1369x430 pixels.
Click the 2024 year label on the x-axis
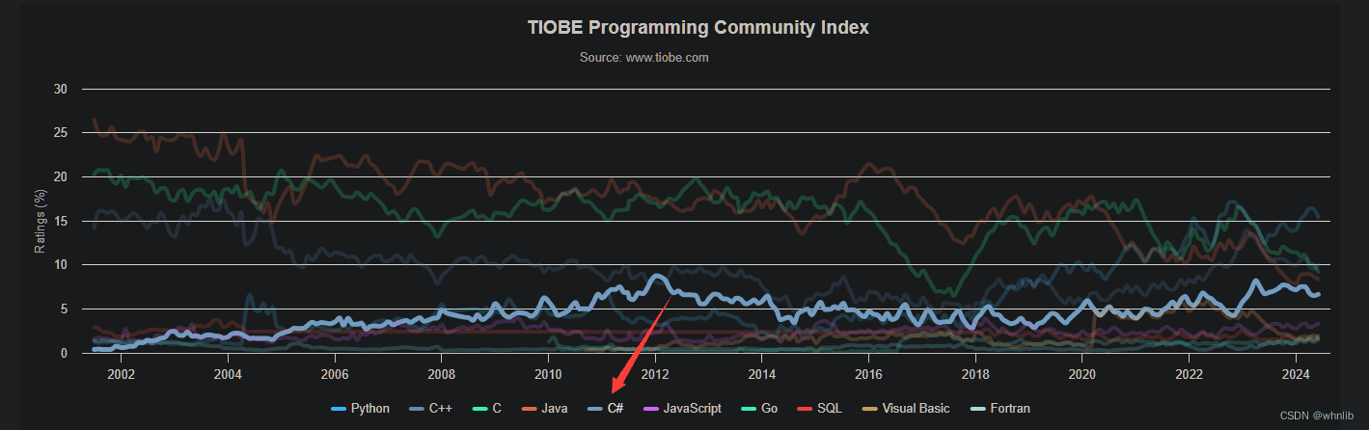1296,374
